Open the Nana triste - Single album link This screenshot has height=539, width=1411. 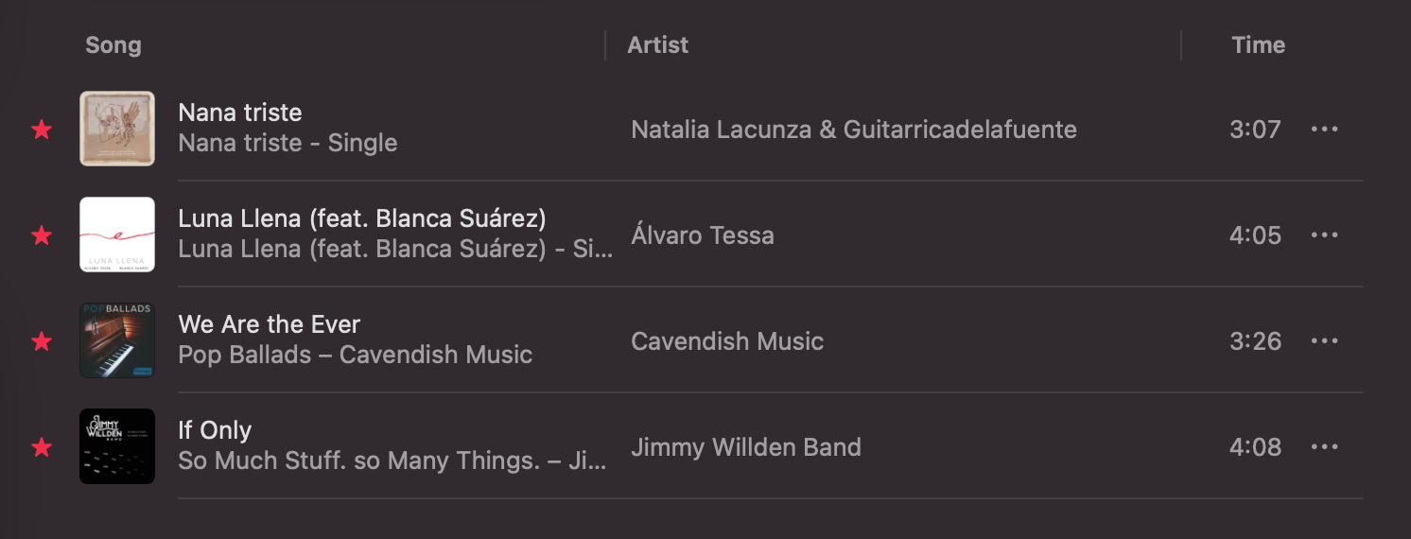pyautogui.click(x=287, y=144)
